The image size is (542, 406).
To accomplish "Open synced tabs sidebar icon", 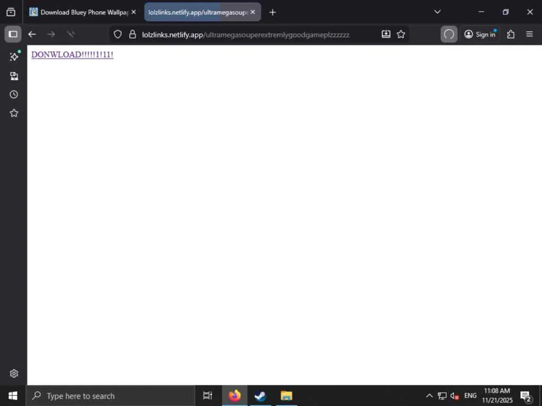I will click(14, 76).
